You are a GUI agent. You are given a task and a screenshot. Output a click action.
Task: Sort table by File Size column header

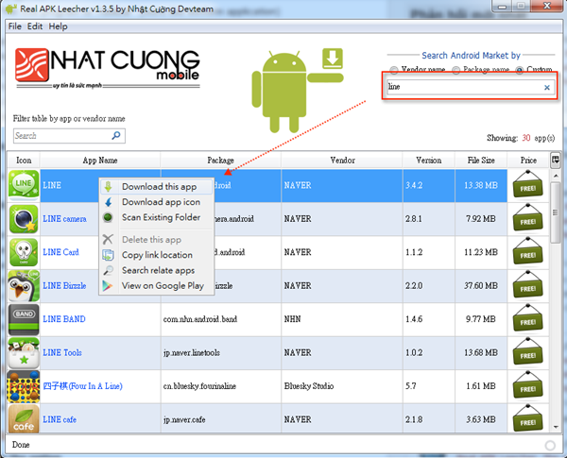click(481, 161)
